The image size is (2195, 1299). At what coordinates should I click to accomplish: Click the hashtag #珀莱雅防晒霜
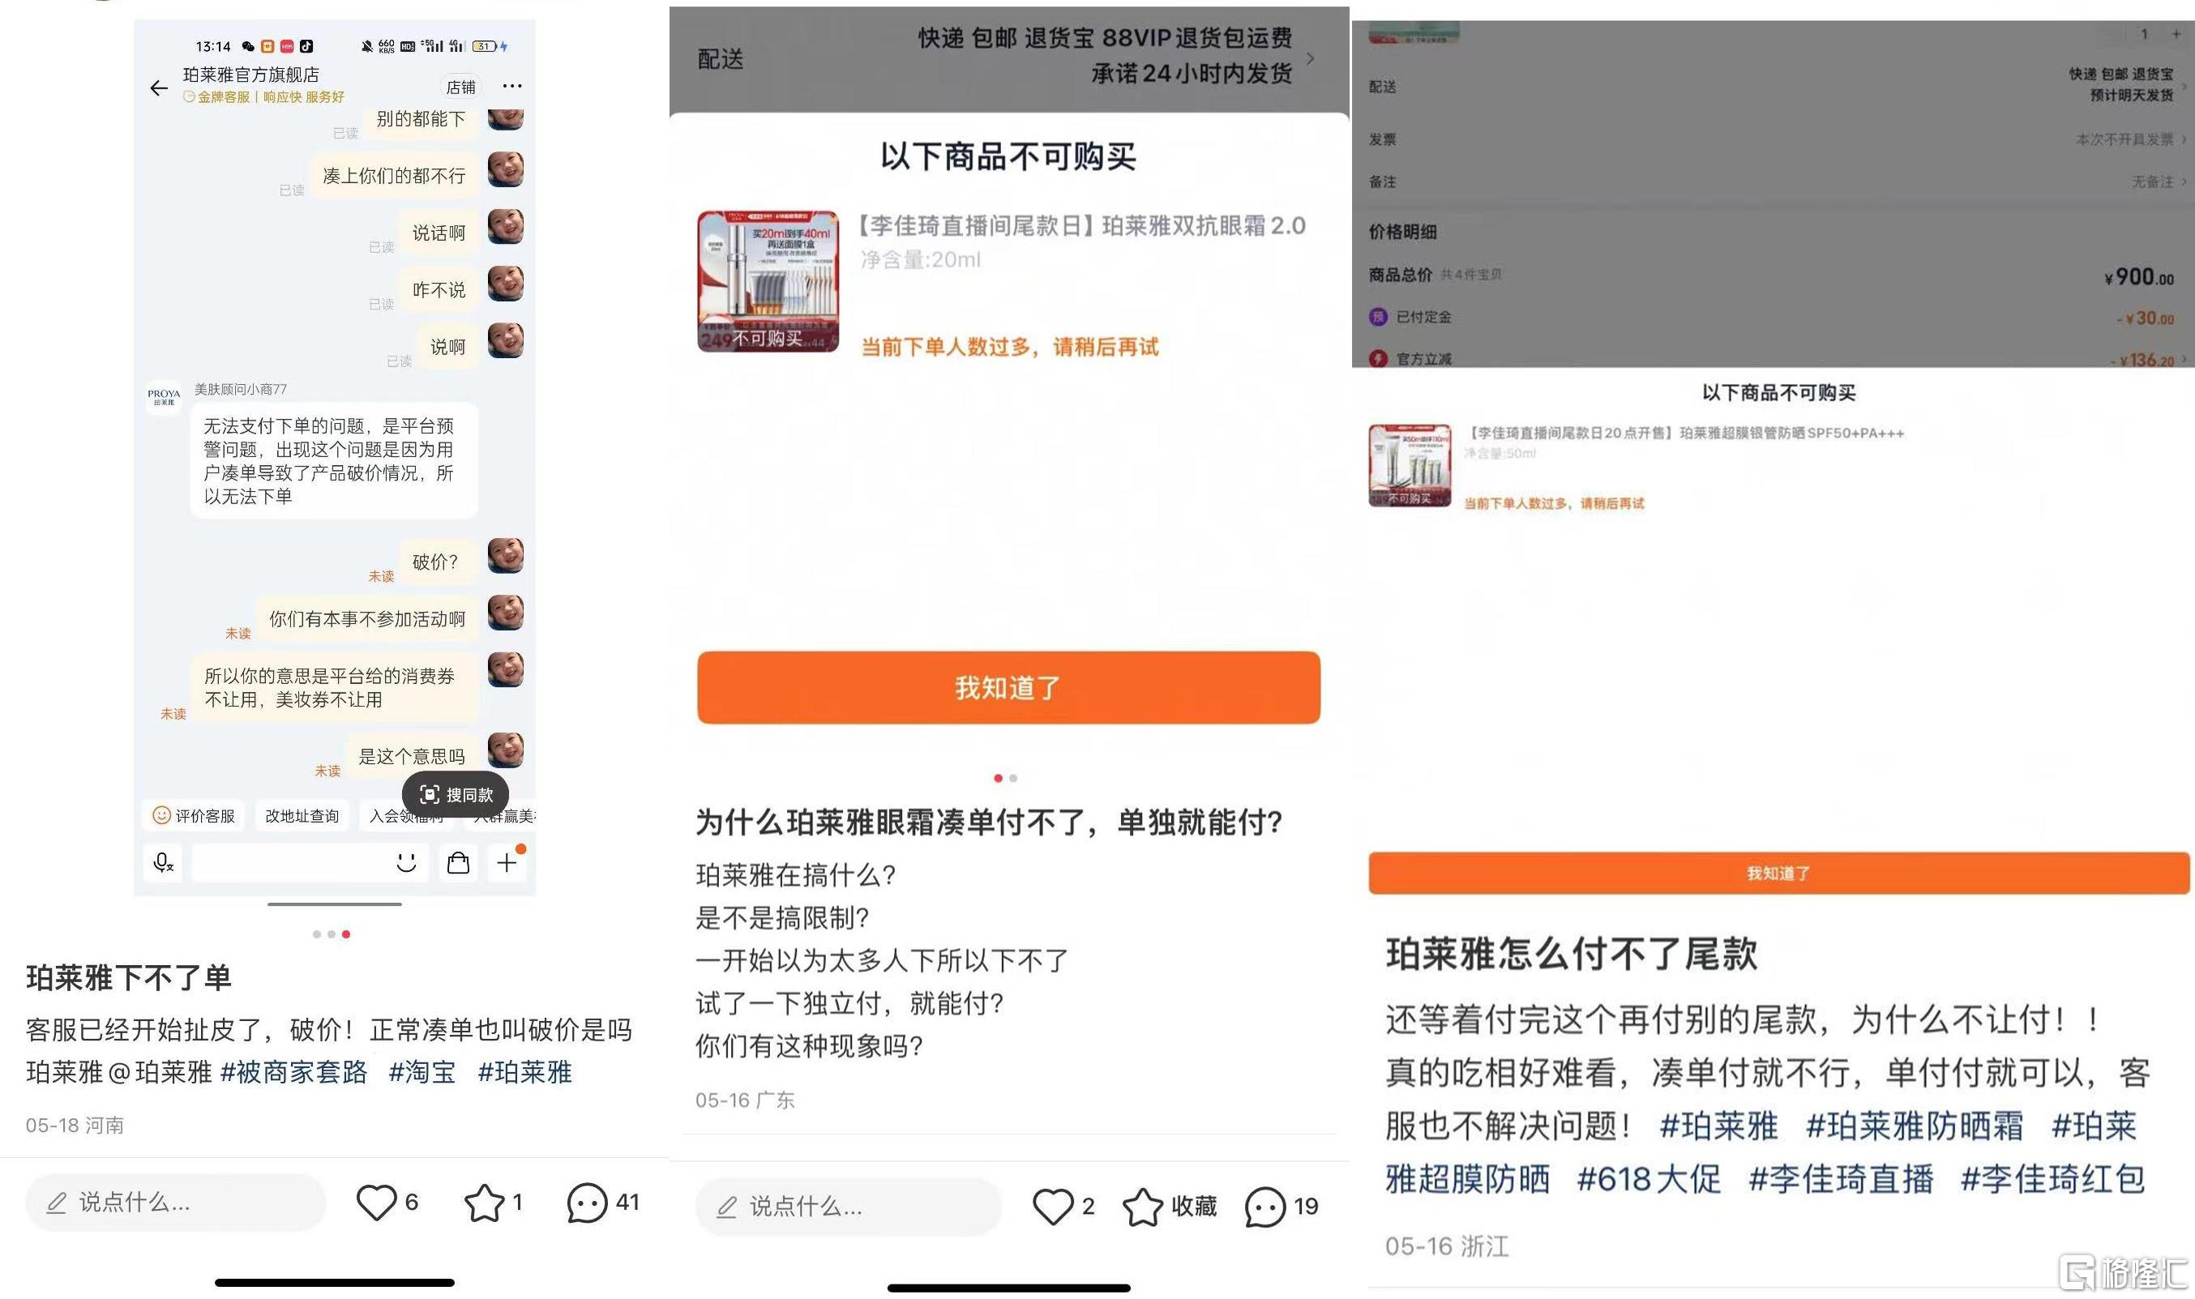point(1914,1126)
